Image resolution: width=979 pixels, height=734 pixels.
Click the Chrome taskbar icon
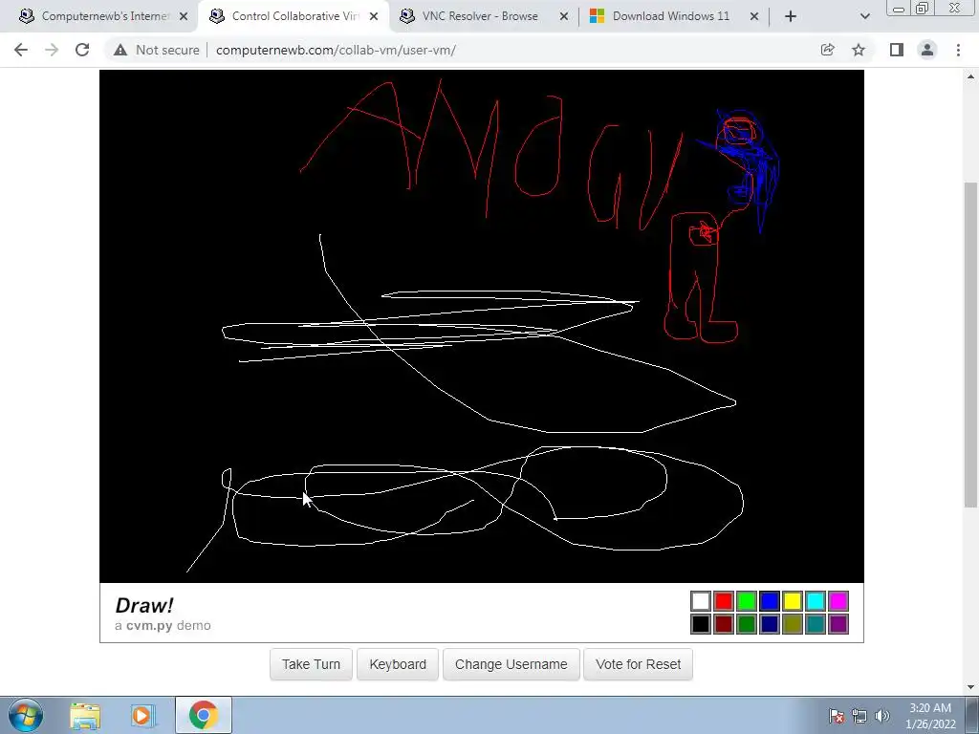pos(204,715)
